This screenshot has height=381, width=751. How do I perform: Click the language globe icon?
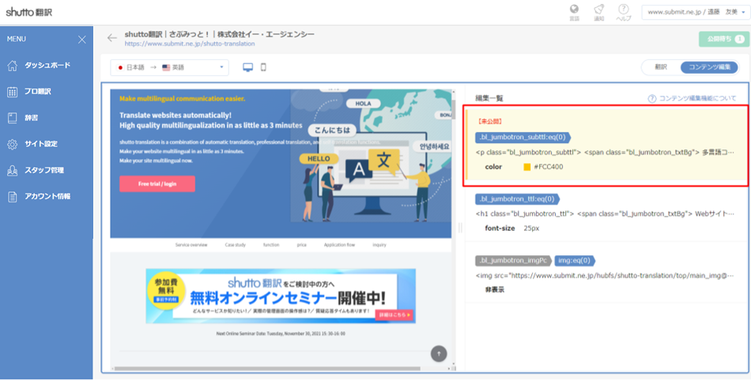tap(574, 9)
